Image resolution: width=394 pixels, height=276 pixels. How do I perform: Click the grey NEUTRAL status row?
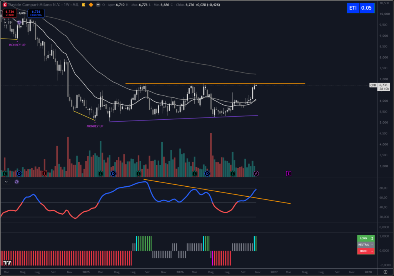click(366, 244)
